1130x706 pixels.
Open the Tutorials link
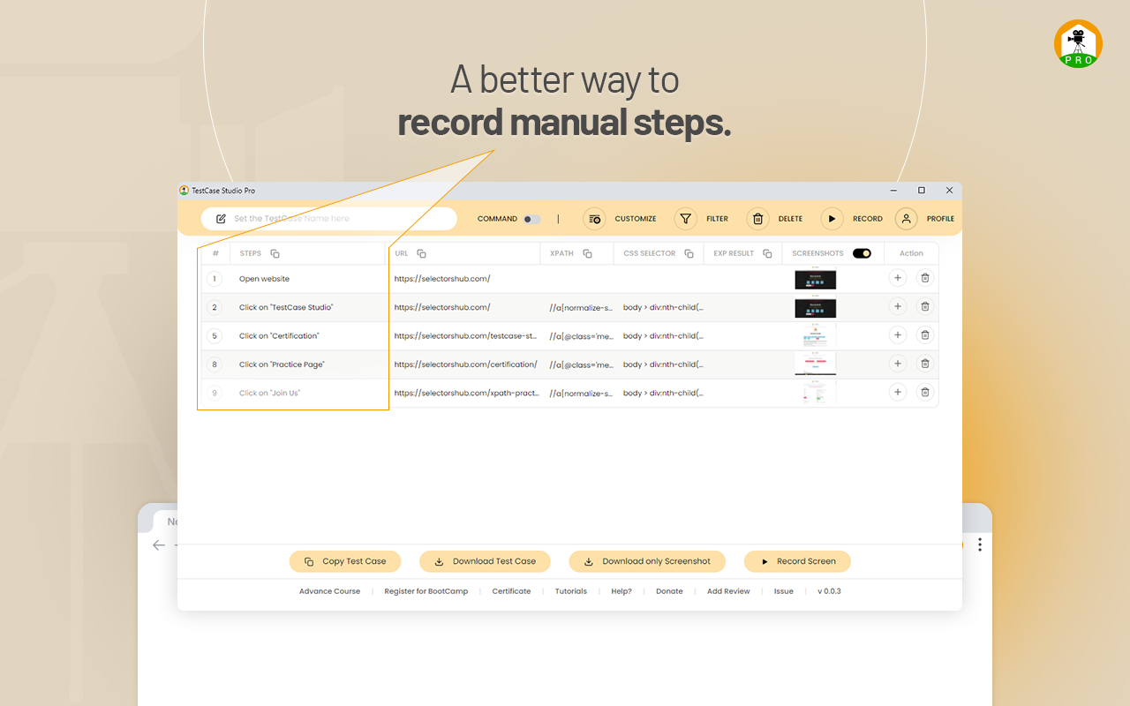[x=571, y=591]
